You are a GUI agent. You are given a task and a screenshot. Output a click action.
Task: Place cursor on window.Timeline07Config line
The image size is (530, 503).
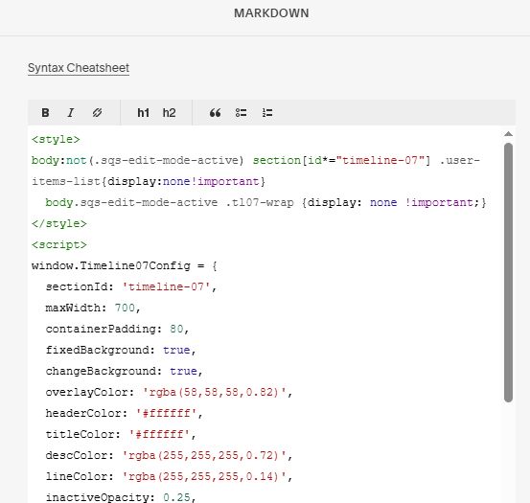point(124,265)
